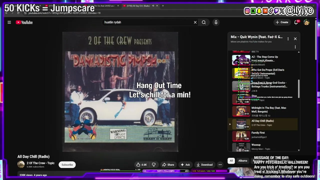The height and width of the screenshot is (180, 320).
Task: Click the 338K views 4 years ago text
Action: click(x=33, y=175)
